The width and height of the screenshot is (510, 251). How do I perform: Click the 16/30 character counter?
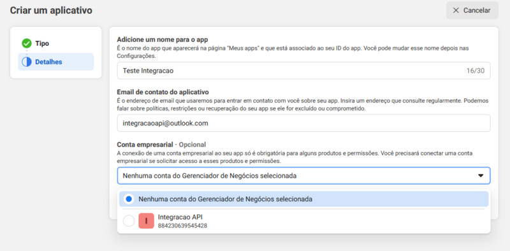(476, 71)
